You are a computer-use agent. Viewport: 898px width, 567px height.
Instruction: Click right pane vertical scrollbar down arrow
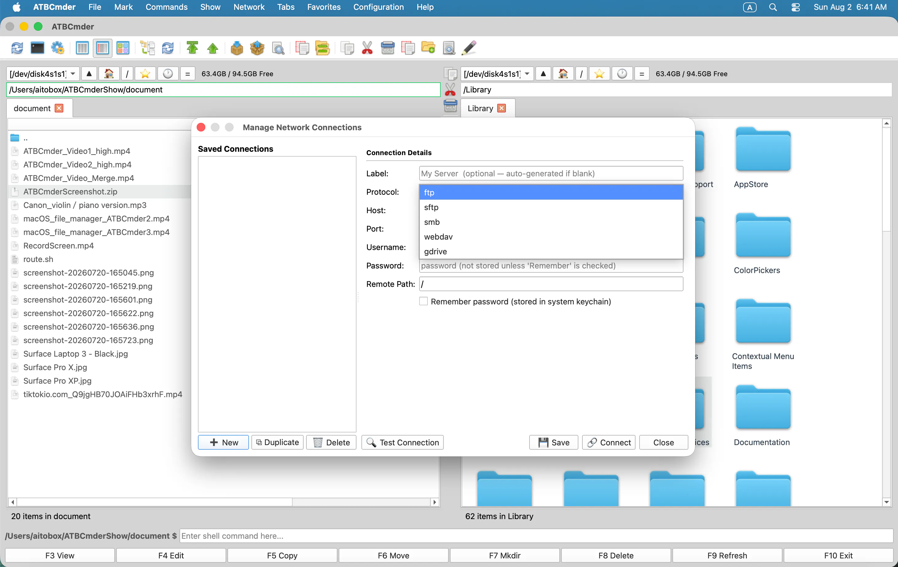tap(887, 502)
